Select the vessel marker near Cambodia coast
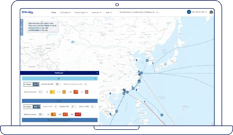The width and height of the screenshot is (233, 135). (117, 111)
